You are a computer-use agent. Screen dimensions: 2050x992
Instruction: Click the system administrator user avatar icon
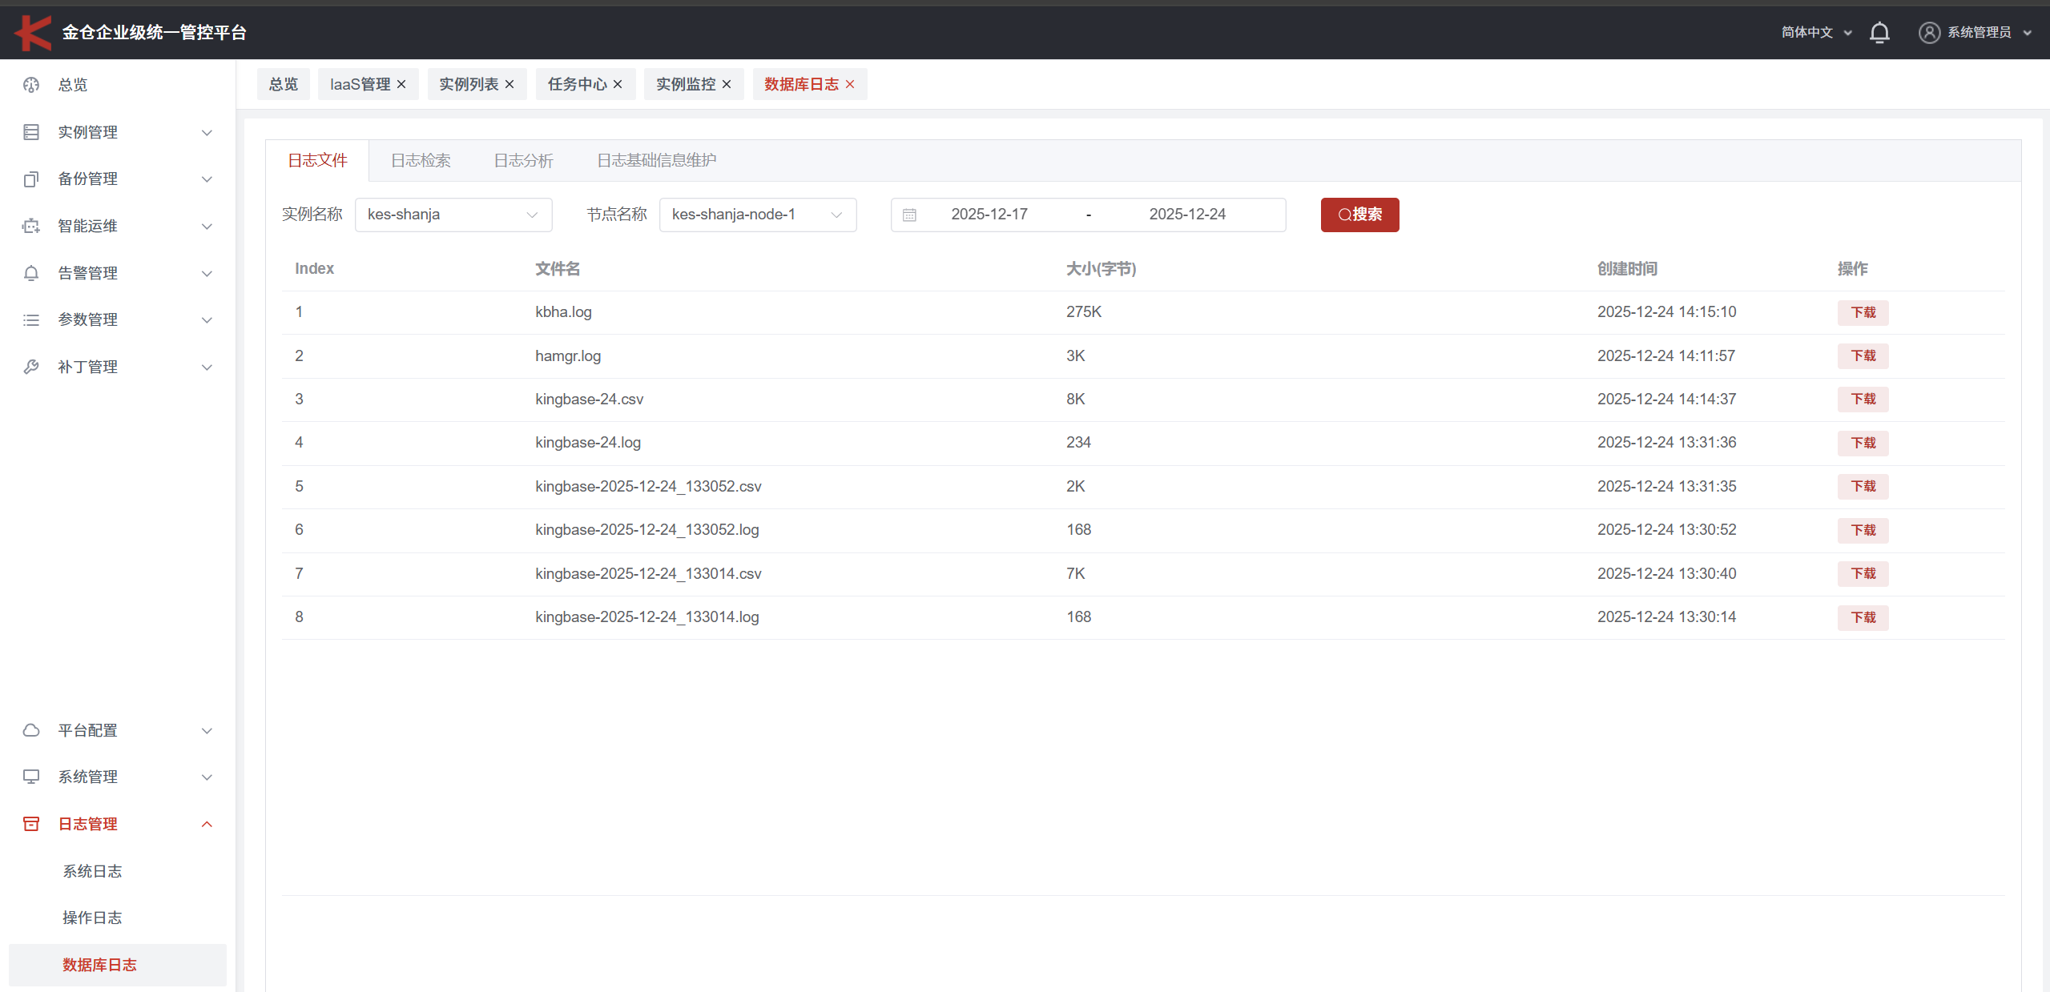pos(1929,33)
